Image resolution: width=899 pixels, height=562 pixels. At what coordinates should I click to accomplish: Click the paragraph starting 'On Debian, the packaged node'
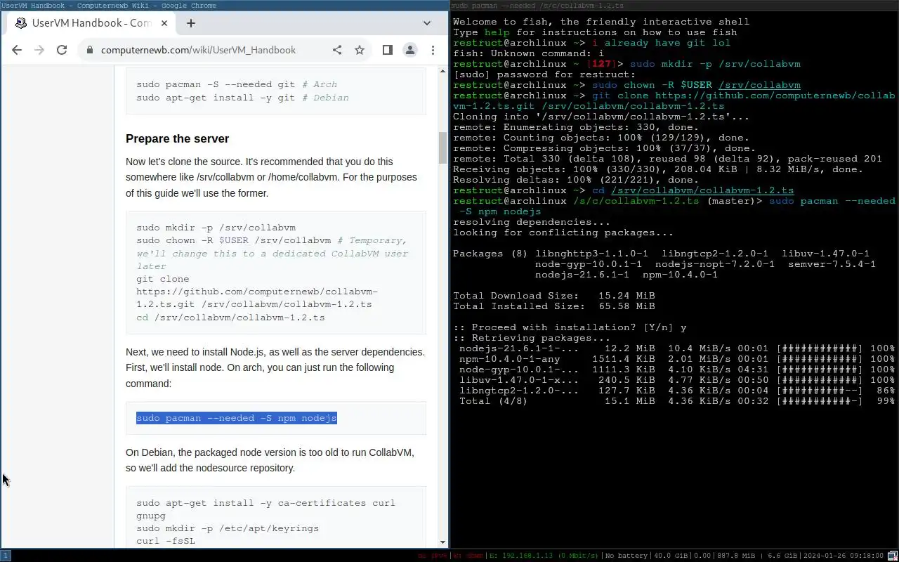[270, 460]
